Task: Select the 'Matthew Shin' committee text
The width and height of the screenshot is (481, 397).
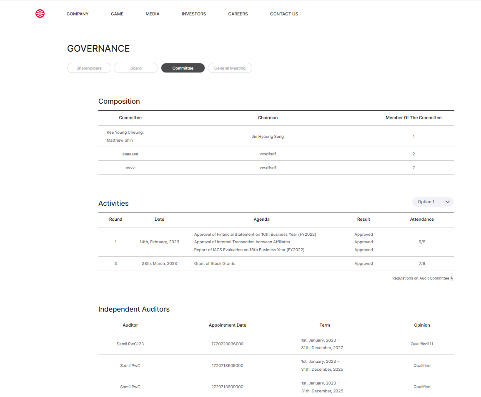Action: pos(120,140)
